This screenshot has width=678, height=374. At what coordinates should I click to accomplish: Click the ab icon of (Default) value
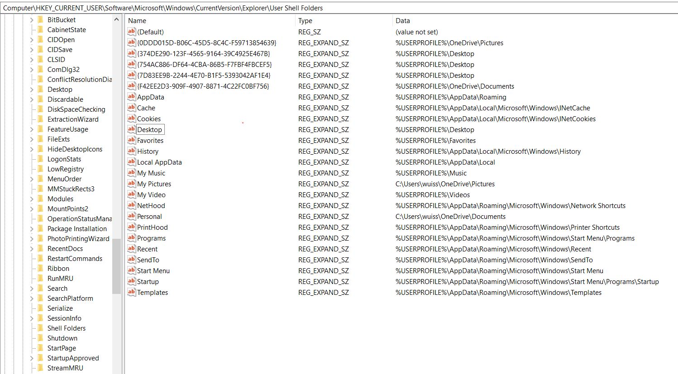[131, 32]
